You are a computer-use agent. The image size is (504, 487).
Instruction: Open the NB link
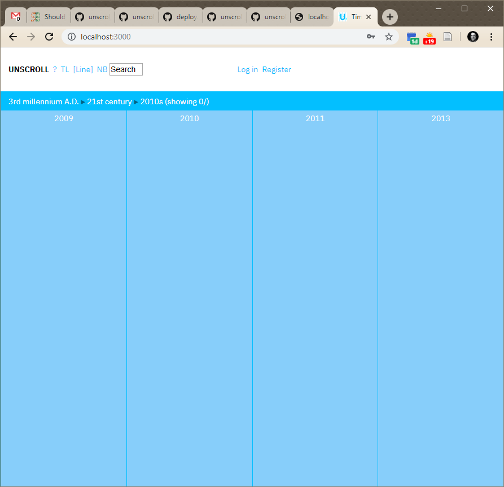(102, 70)
